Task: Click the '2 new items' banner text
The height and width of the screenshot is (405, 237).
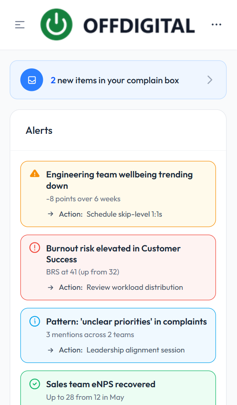Action: pos(114,80)
